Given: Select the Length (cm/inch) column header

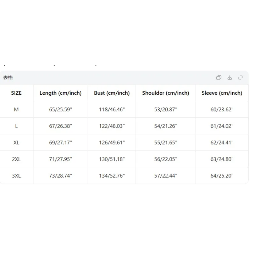Looking at the screenshot, I should click(x=61, y=93).
